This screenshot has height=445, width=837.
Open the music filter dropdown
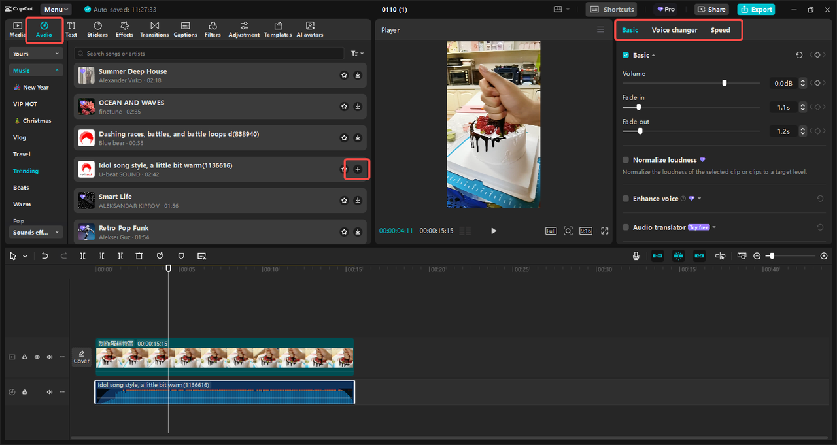357,54
